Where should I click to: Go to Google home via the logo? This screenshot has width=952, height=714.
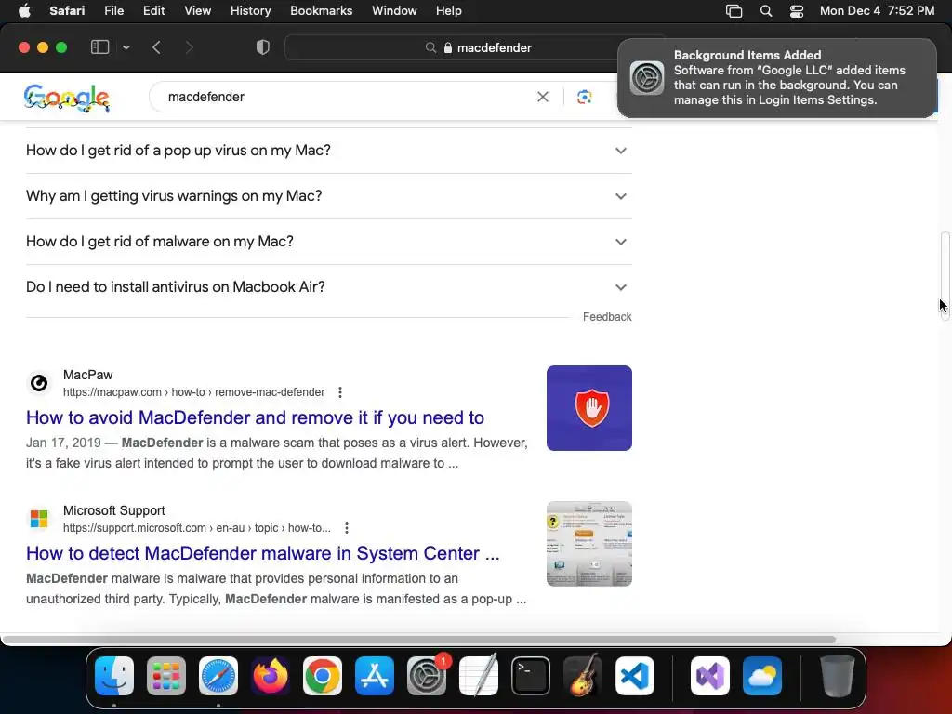(66, 98)
